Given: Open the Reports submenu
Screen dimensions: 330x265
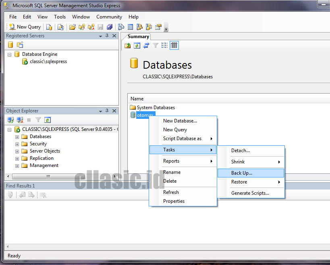Looking at the screenshot, I should click(x=183, y=161).
